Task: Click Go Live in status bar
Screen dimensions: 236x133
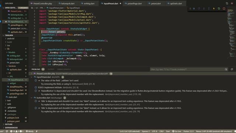Action: point(177,132)
